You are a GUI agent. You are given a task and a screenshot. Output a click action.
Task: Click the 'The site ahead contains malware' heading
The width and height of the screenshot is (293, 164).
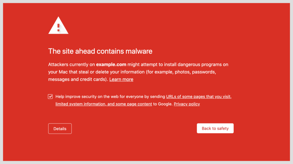tap(100, 51)
